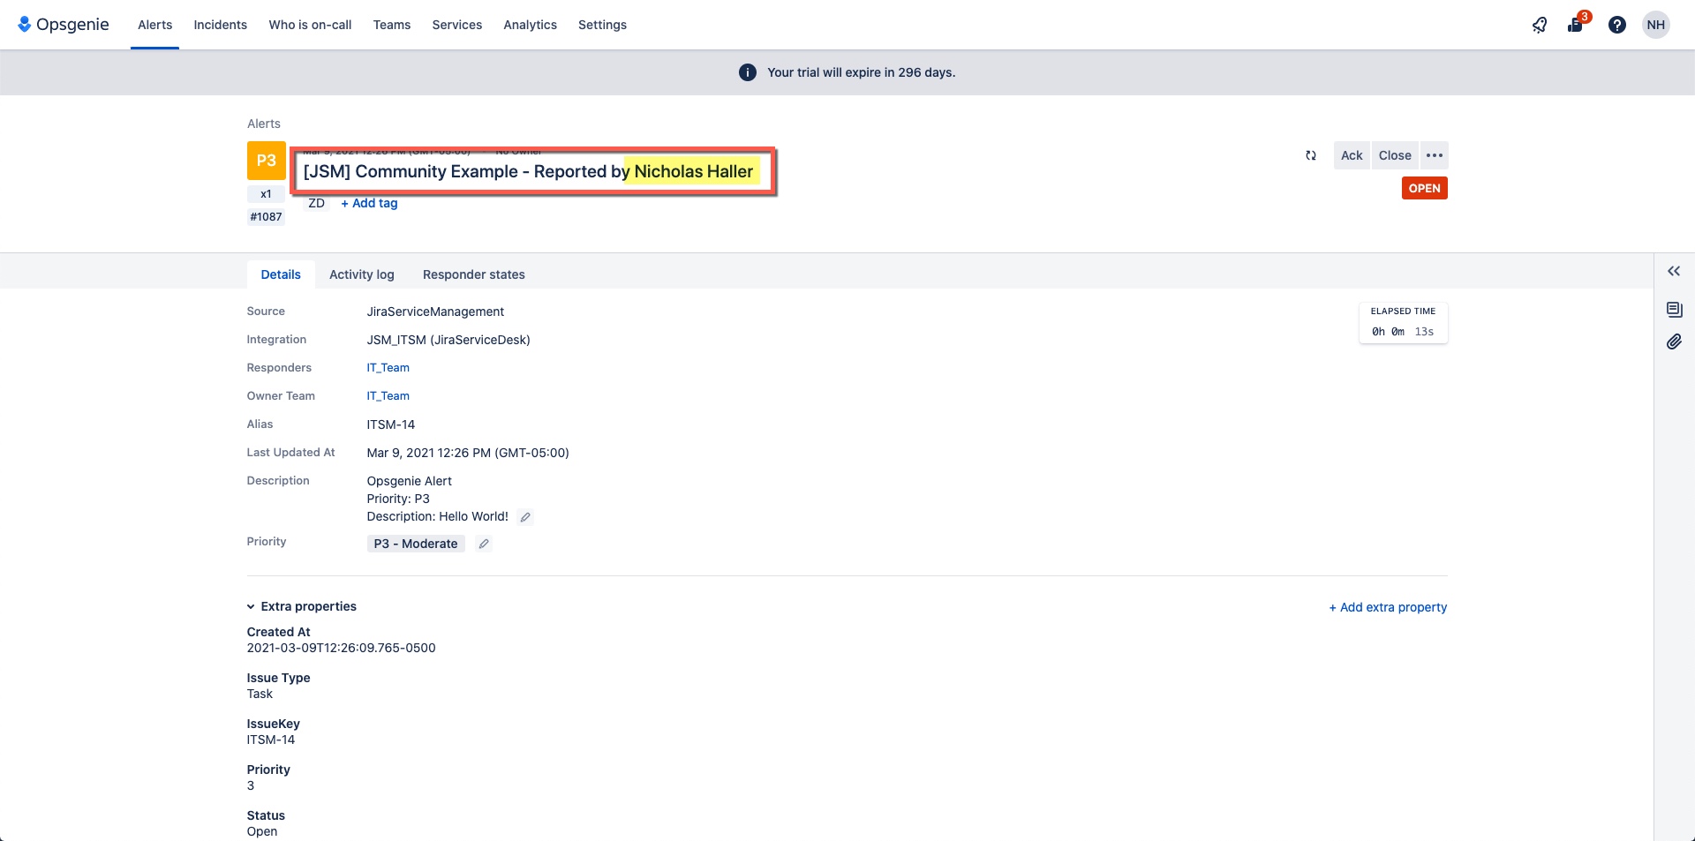
Task: Click the Opsgenie logo
Action: tap(64, 24)
